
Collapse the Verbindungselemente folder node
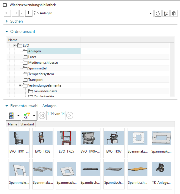[20, 85]
